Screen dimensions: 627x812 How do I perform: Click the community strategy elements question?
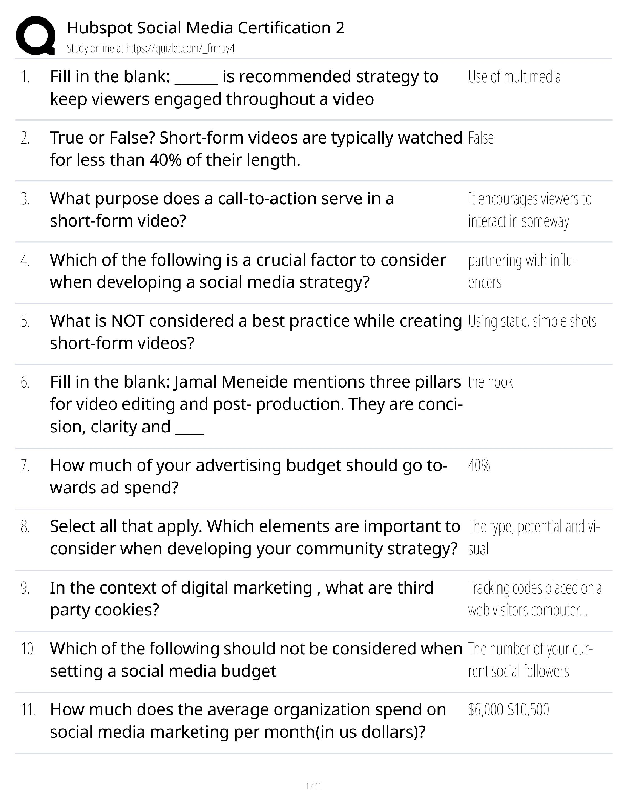255,537
